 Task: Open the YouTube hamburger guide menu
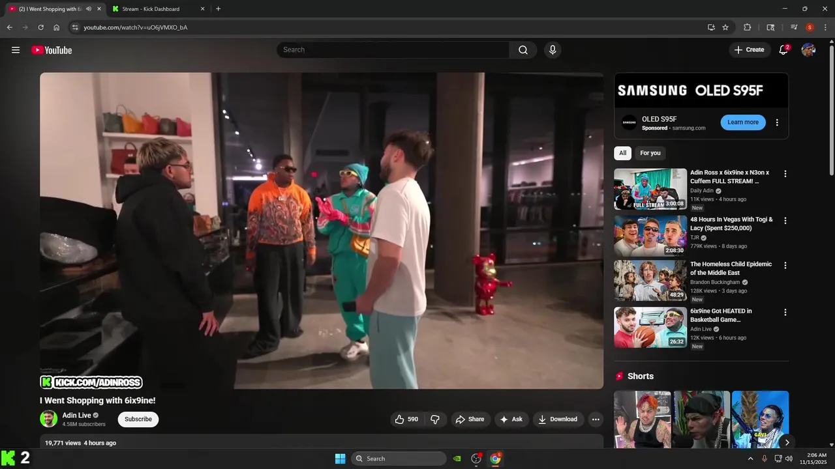[16, 50]
